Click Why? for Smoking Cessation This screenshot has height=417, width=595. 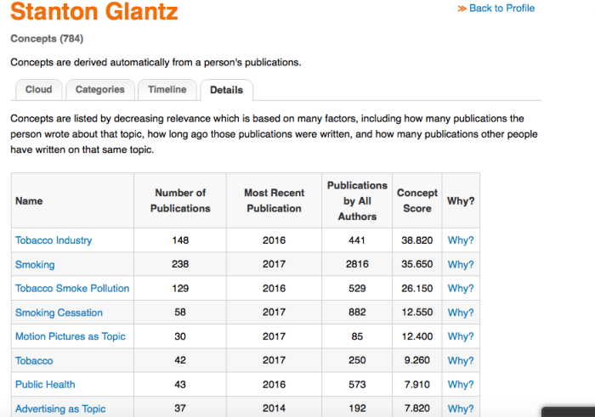[461, 313]
